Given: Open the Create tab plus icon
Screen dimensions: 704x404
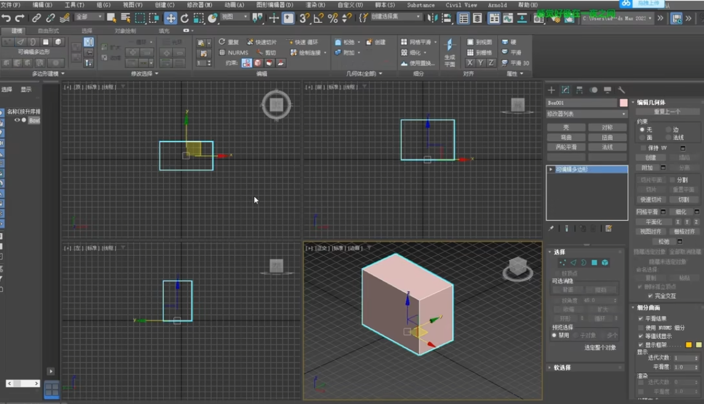Looking at the screenshot, I should 551,90.
